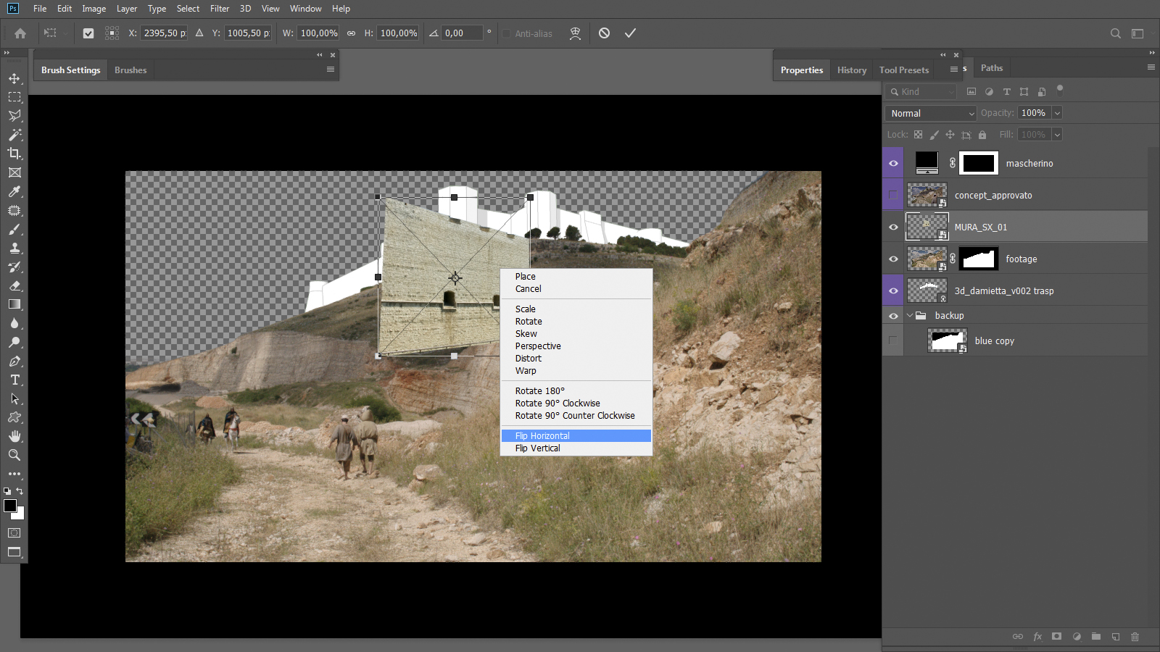Viewport: 1160px width, 652px height.
Task: Open the Normal blend mode dropdown
Action: [x=932, y=114]
